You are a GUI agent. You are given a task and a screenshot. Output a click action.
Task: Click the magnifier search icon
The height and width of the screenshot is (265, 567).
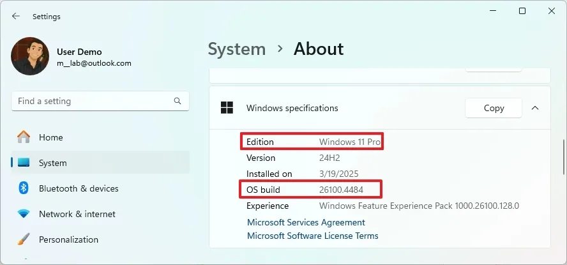click(178, 101)
